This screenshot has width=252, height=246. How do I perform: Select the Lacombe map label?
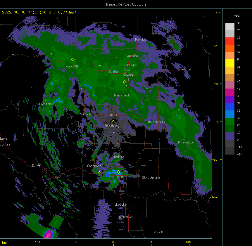point(132,56)
